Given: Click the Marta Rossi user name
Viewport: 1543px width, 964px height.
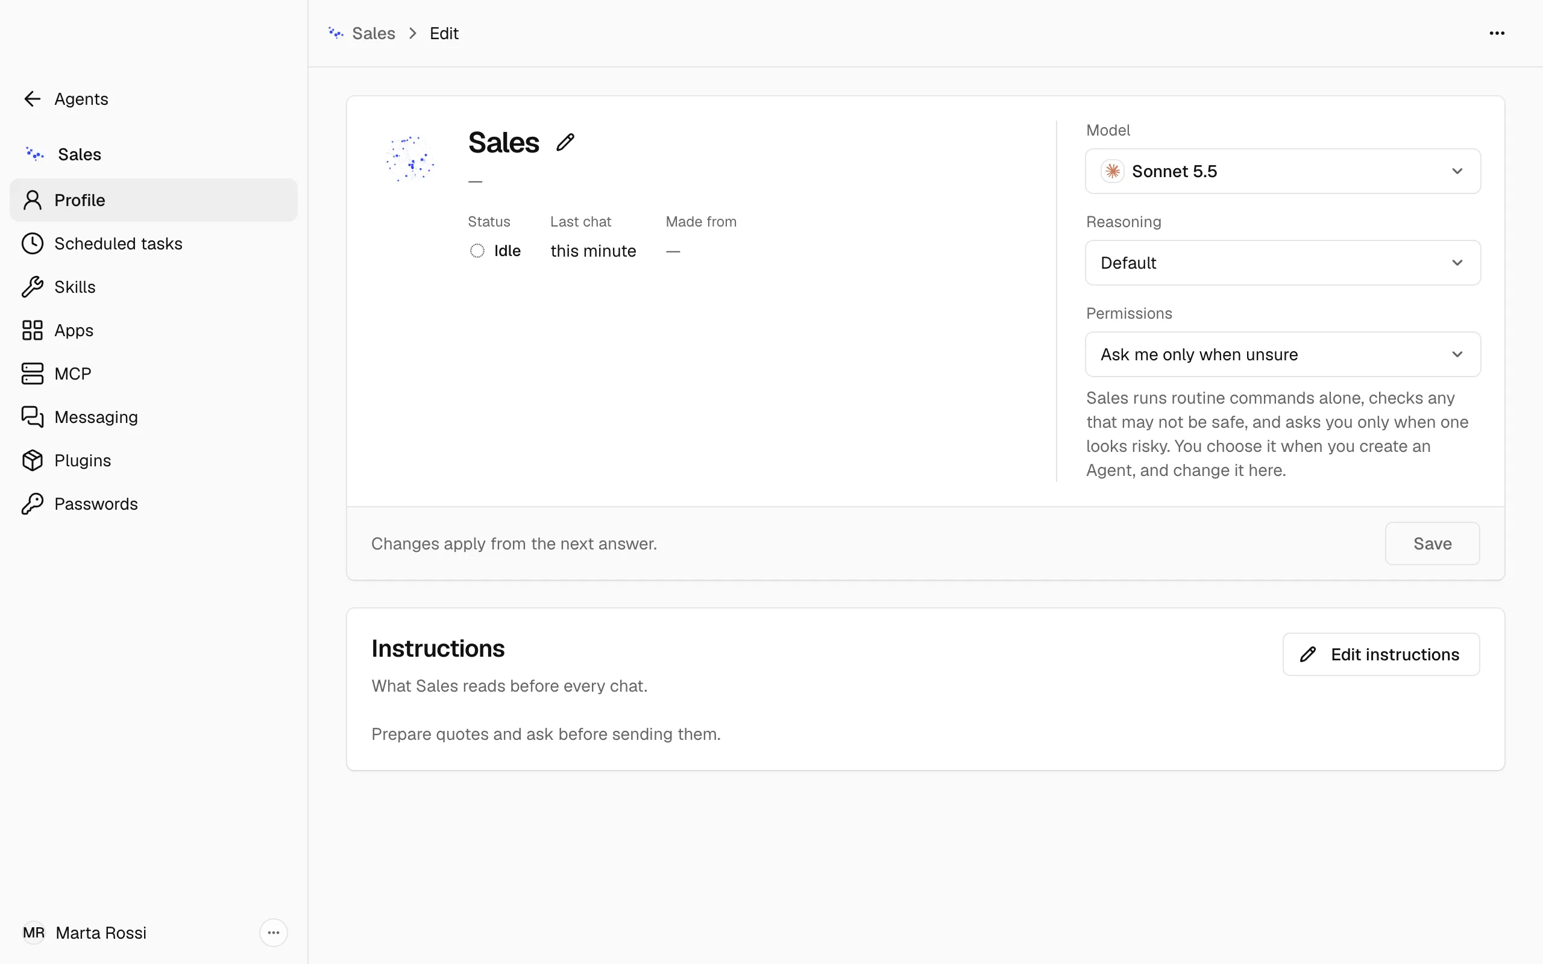Looking at the screenshot, I should (x=101, y=933).
